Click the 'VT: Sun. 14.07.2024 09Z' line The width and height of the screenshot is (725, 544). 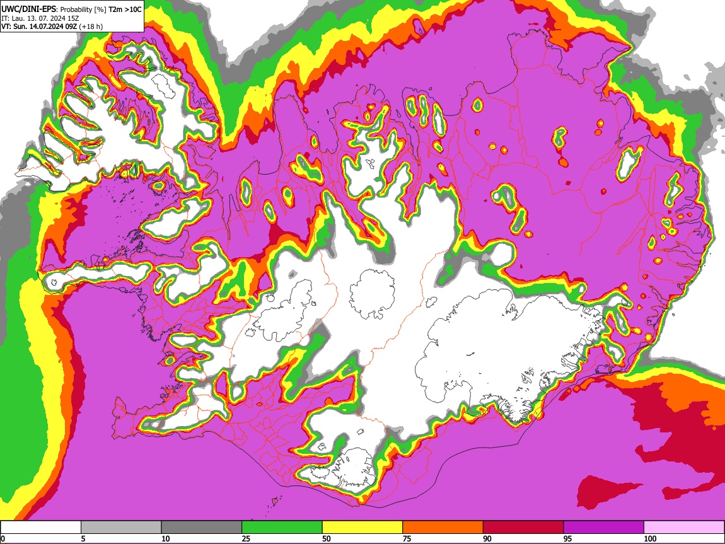(x=39, y=26)
